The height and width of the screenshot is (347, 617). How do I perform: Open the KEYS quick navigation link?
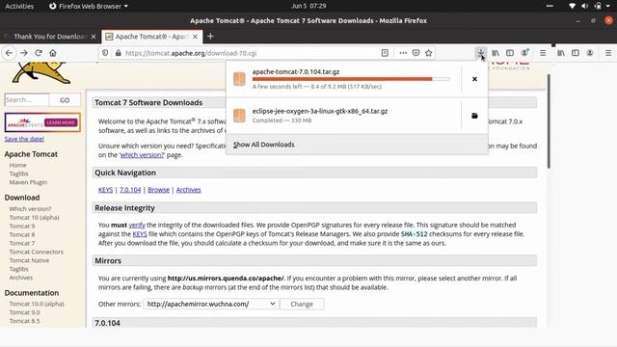(105, 190)
